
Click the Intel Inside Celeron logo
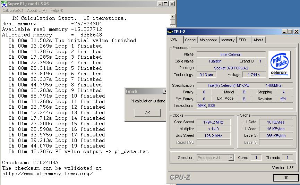pos(280,65)
